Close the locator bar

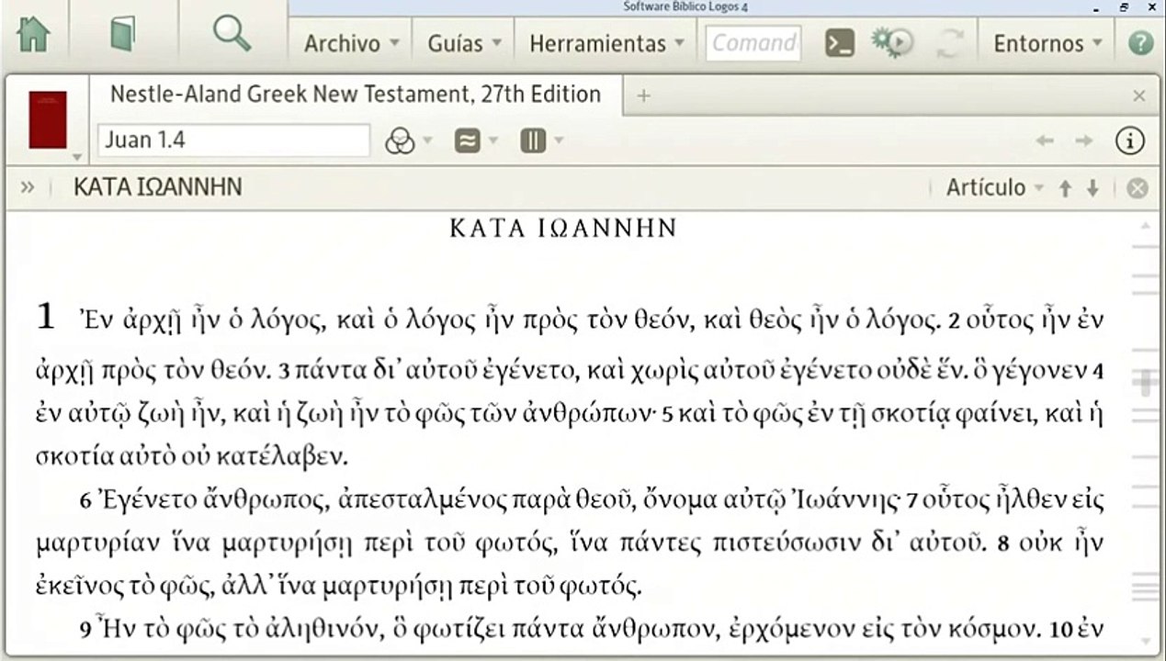1138,188
